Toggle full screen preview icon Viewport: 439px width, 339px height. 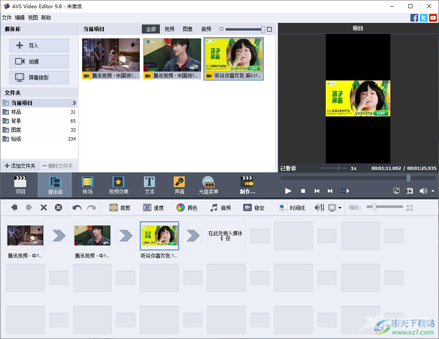coord(396,191)
